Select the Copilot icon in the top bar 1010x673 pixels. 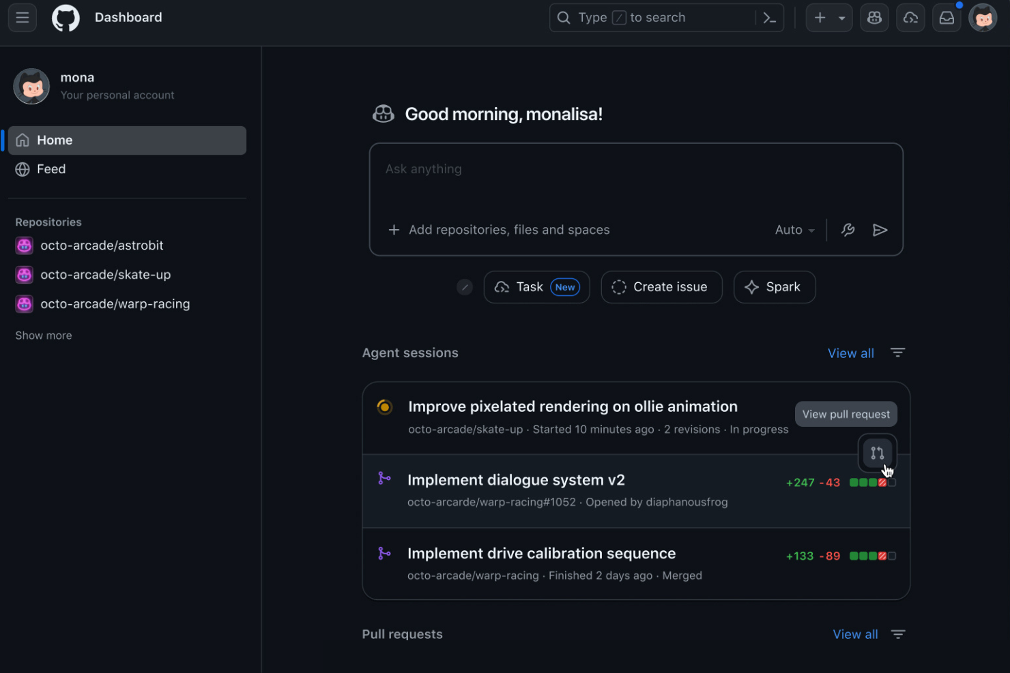(x=874, y=17)
